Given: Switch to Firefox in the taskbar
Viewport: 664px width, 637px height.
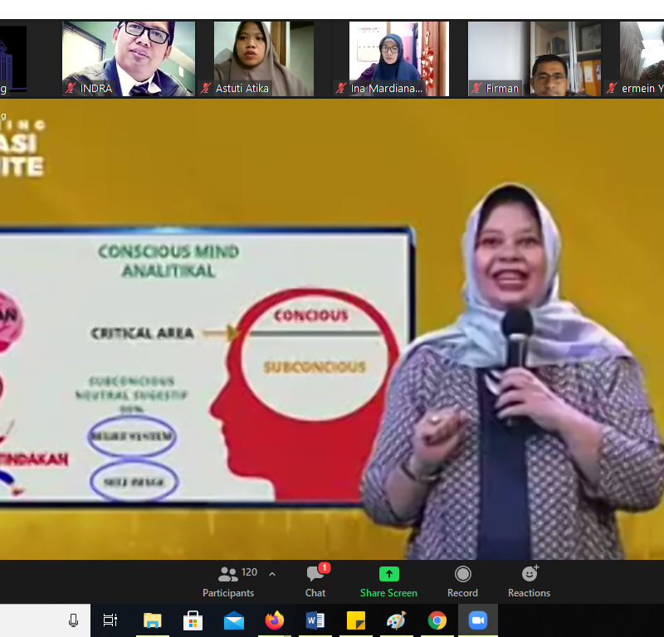Looking at the screenshot, I should (x=275, y=620).
